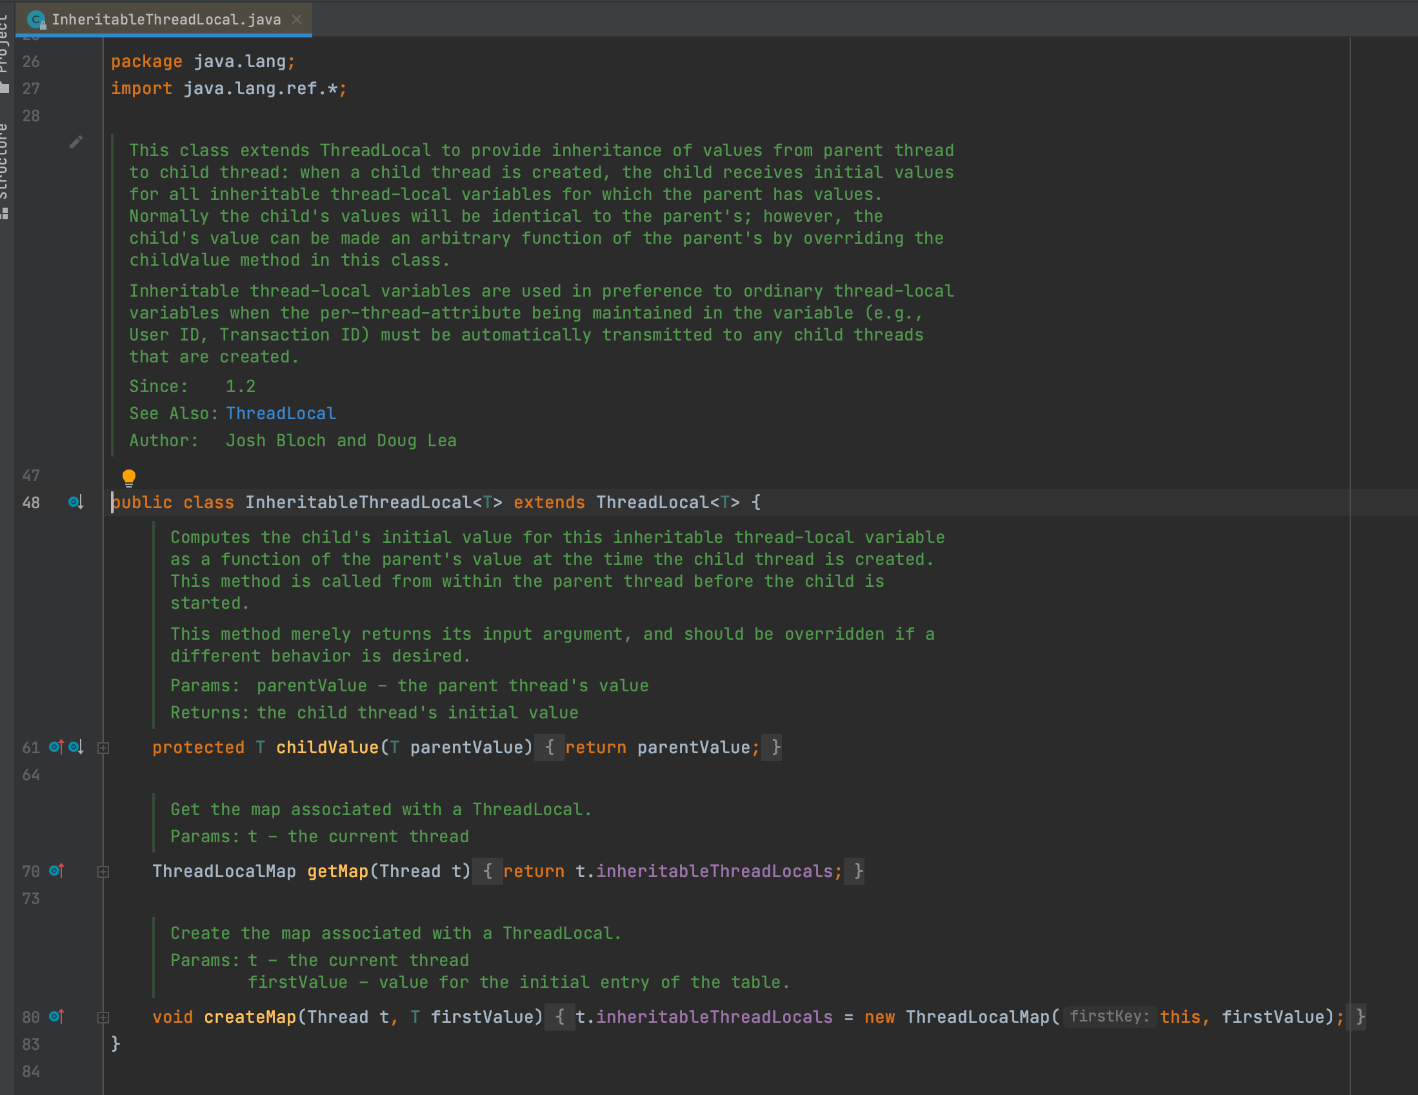Expand the folded getMap method on line 70
The width and height of the screenshot is (1418, 1095).
(x=103, y=872)
